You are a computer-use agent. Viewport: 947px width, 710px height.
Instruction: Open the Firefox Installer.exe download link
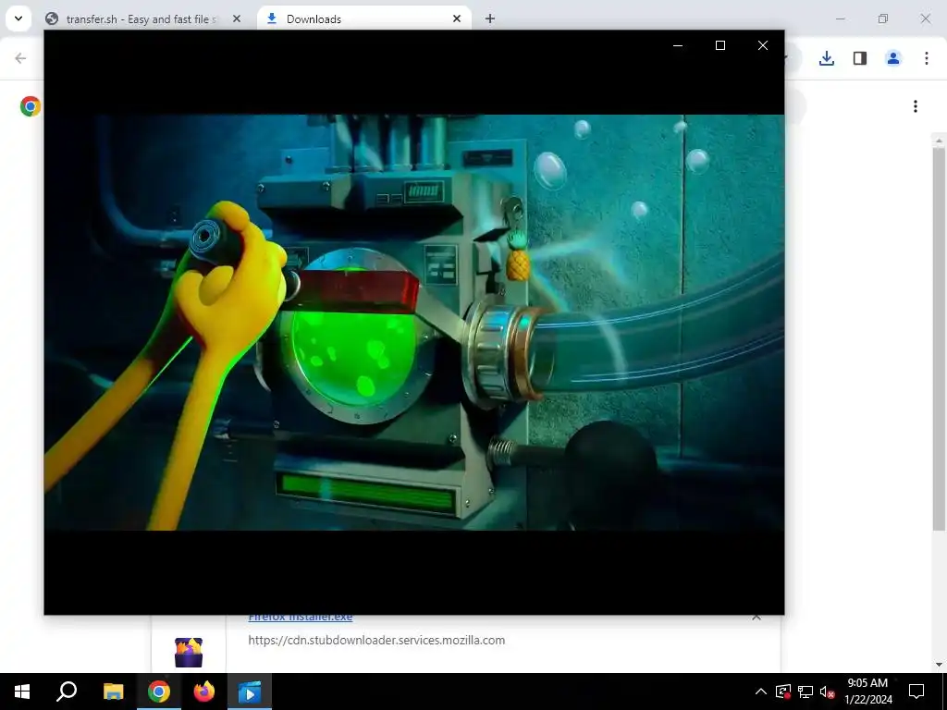301,617
